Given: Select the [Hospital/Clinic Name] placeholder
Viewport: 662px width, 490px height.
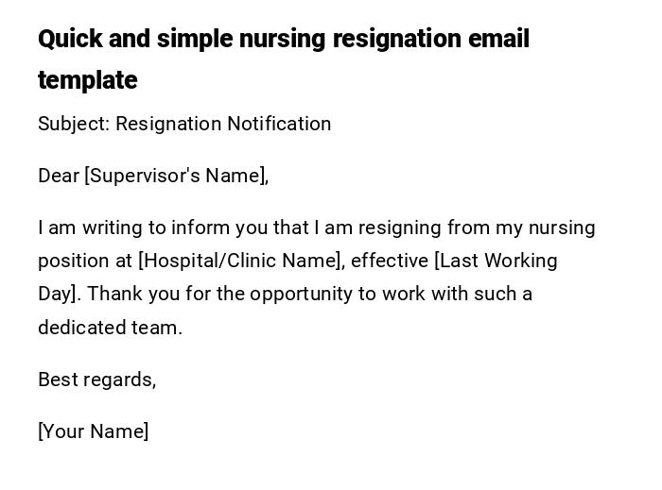Looking at the screenshot, I should (x=241, y=261).
